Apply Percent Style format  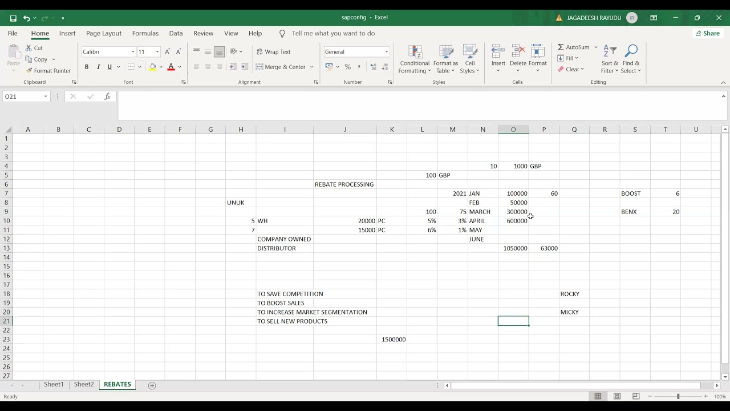[347, 67]
